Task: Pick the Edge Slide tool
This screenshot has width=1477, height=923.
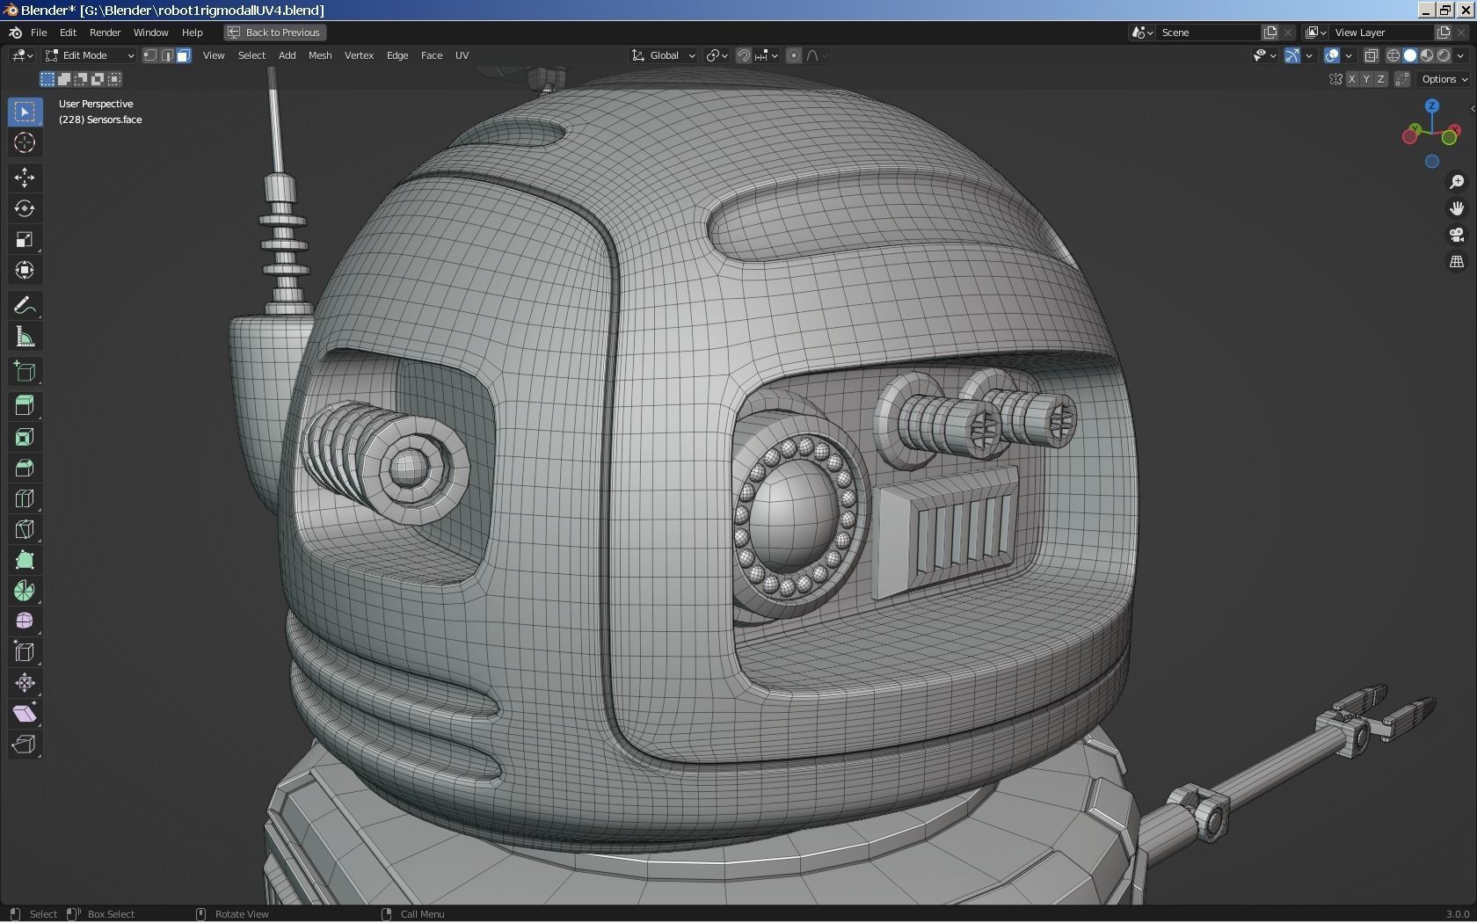Action: 25,652
